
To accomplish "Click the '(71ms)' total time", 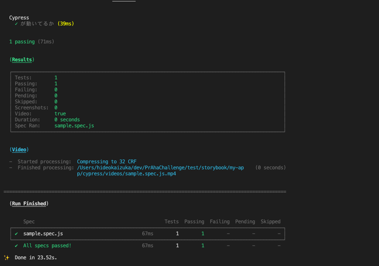I will (x=46, y=42).
